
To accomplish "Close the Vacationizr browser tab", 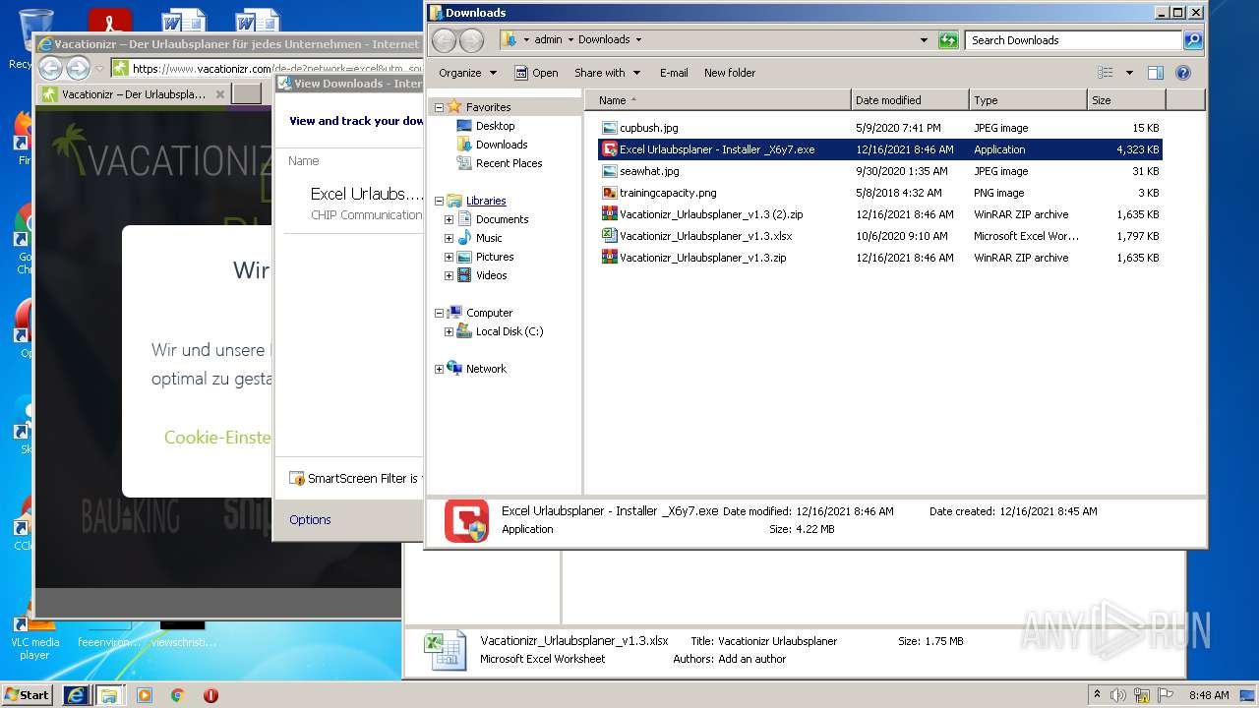I will 220,94.
